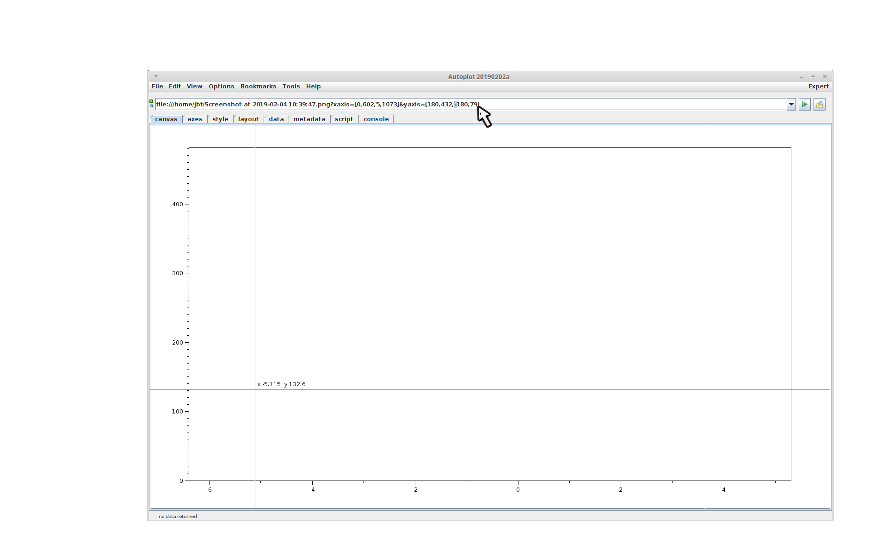Open the console tab

[x=376, y=119]
